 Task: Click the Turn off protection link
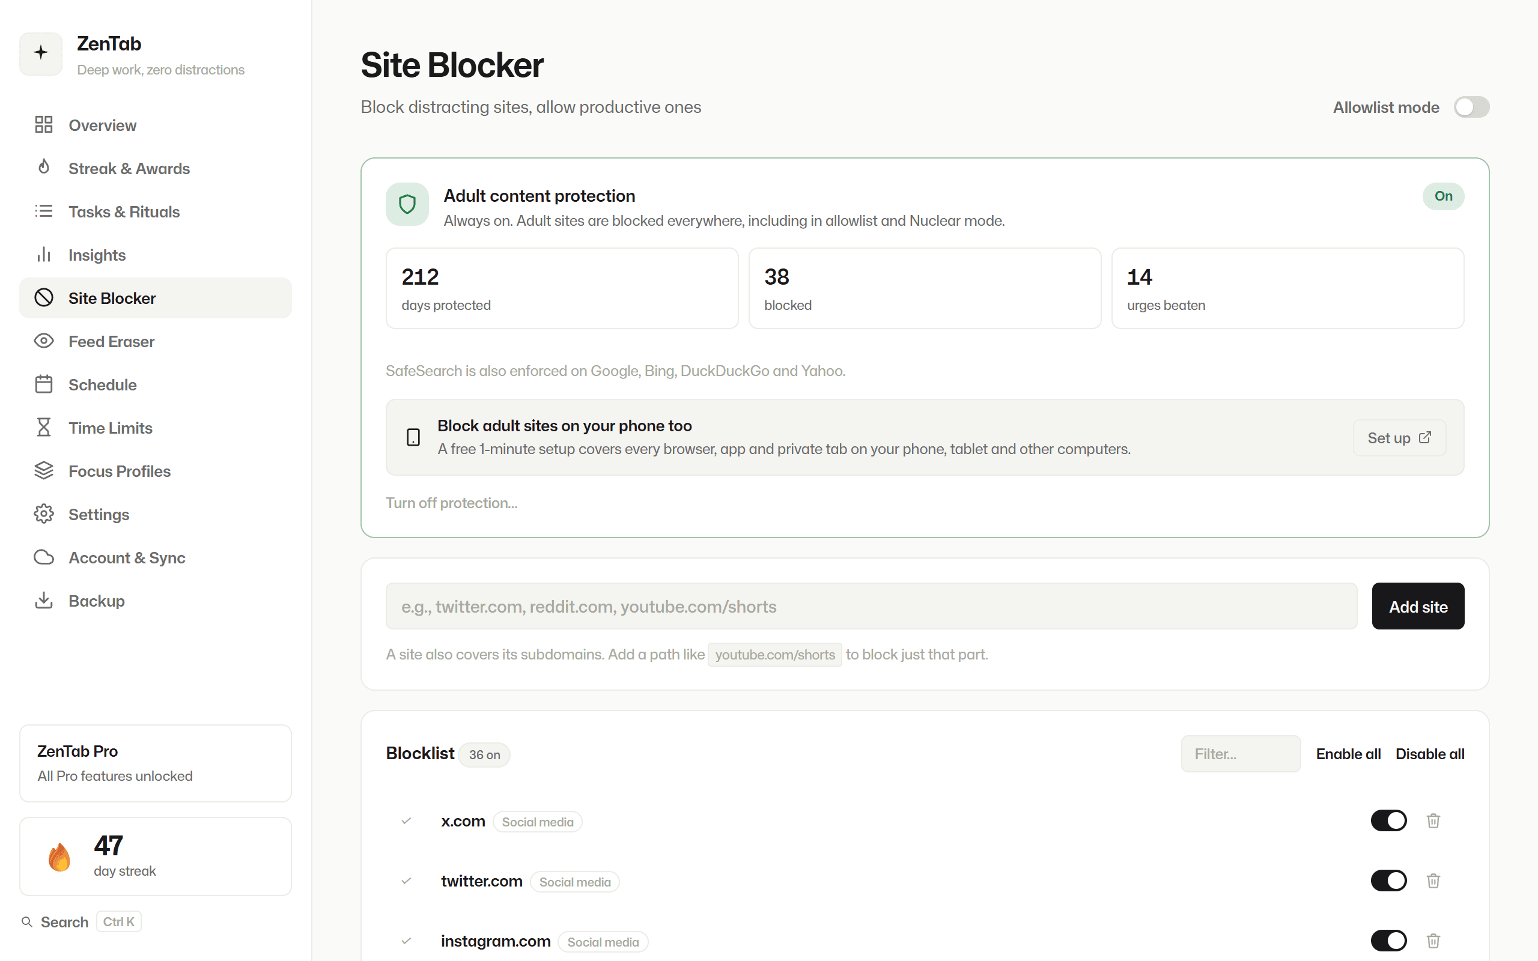click(451, 503)
